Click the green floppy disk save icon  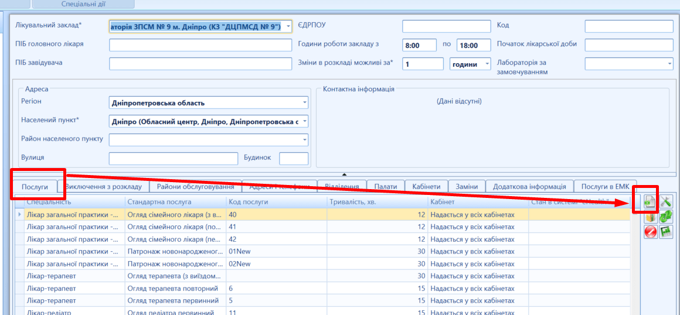pyautogui.click(x=665, y=232)
